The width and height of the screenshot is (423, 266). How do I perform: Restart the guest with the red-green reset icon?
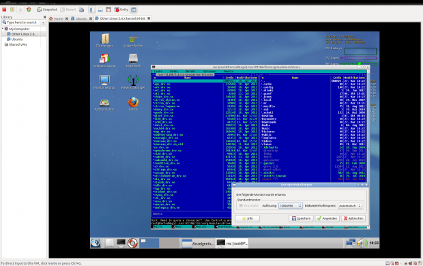(29, 10)
